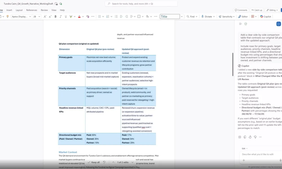282x169 pixels.
Task: Click Keep all to accept edits
Action: click(93, 162)
